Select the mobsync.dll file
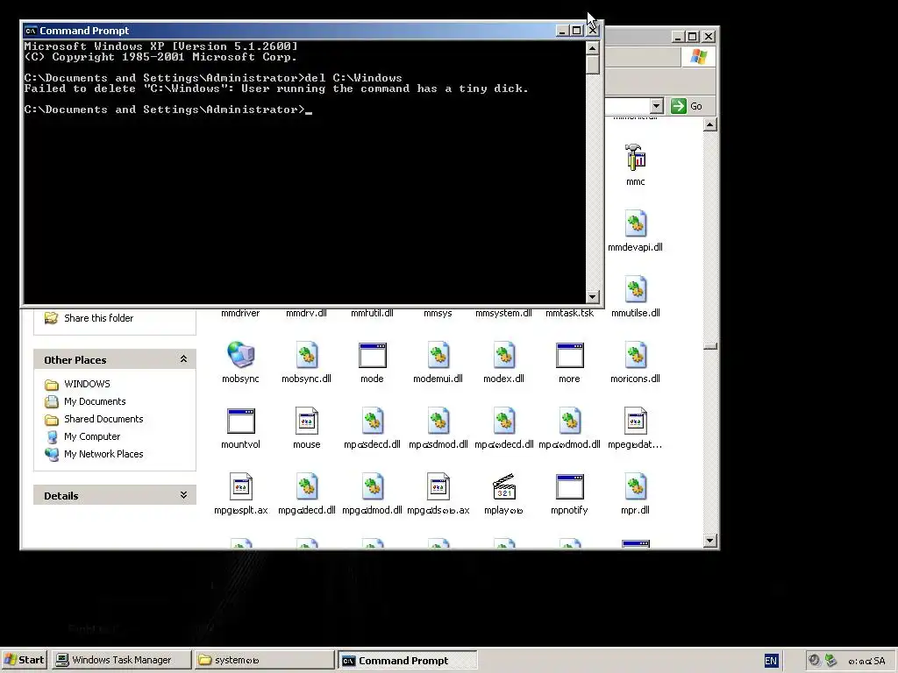 (306, 364)
